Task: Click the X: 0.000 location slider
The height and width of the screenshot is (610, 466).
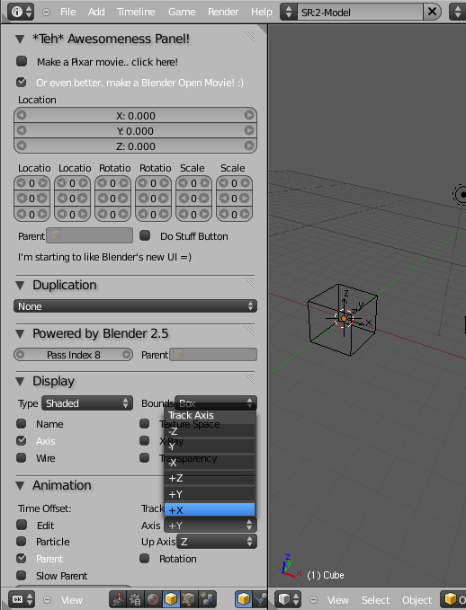Action: click(x=135, y=115)
